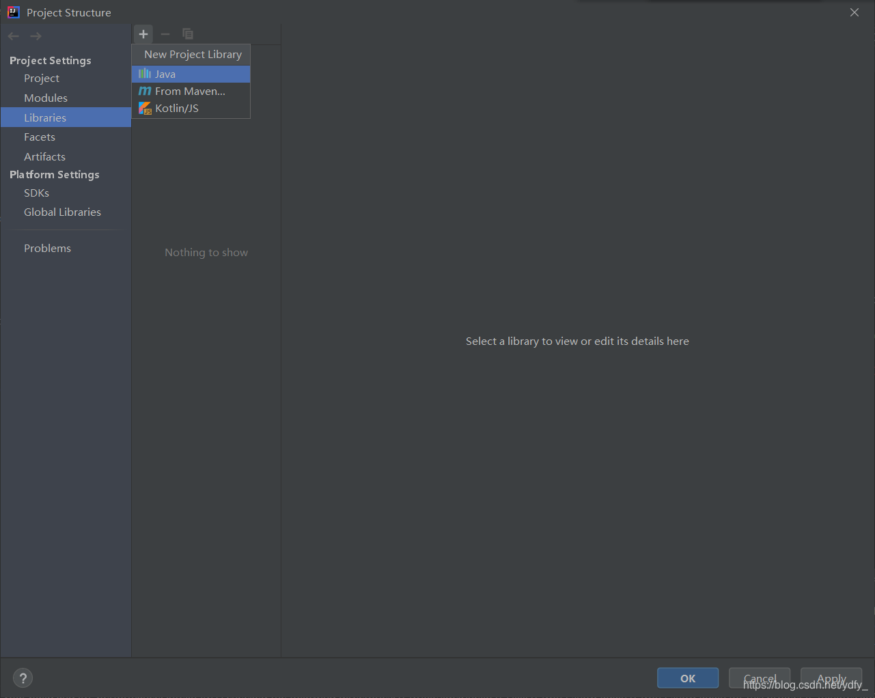Click the copy library toolbar icon

click(x=187, y=34)
